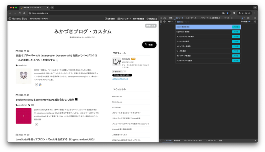The height and width of the screenshot is (152, 265).
Task: Click the シークレット incognito indicator
Action: pos(244,13)
